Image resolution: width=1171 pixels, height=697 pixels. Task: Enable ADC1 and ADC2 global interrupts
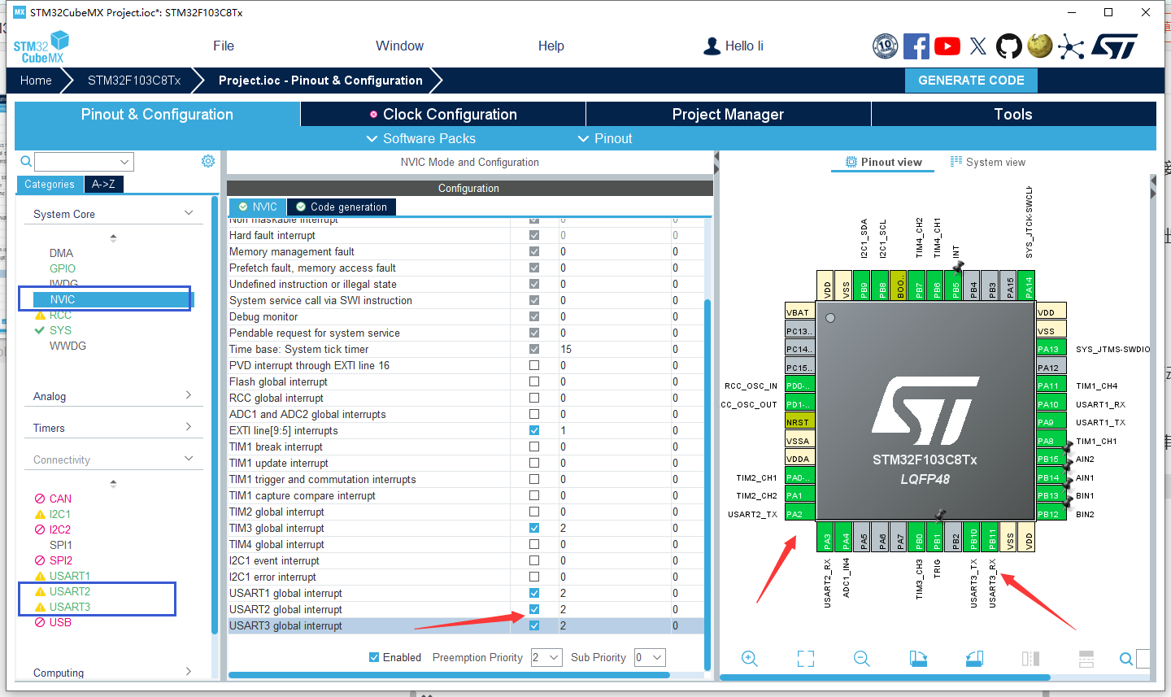pyautogui.click(x=534, y=414)
